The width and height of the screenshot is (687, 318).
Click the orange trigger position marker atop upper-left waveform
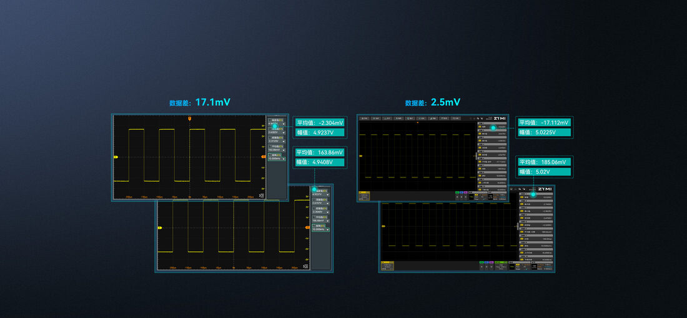tap(189, 118)
